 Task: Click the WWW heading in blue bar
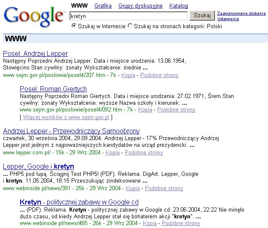pos(16,39)
